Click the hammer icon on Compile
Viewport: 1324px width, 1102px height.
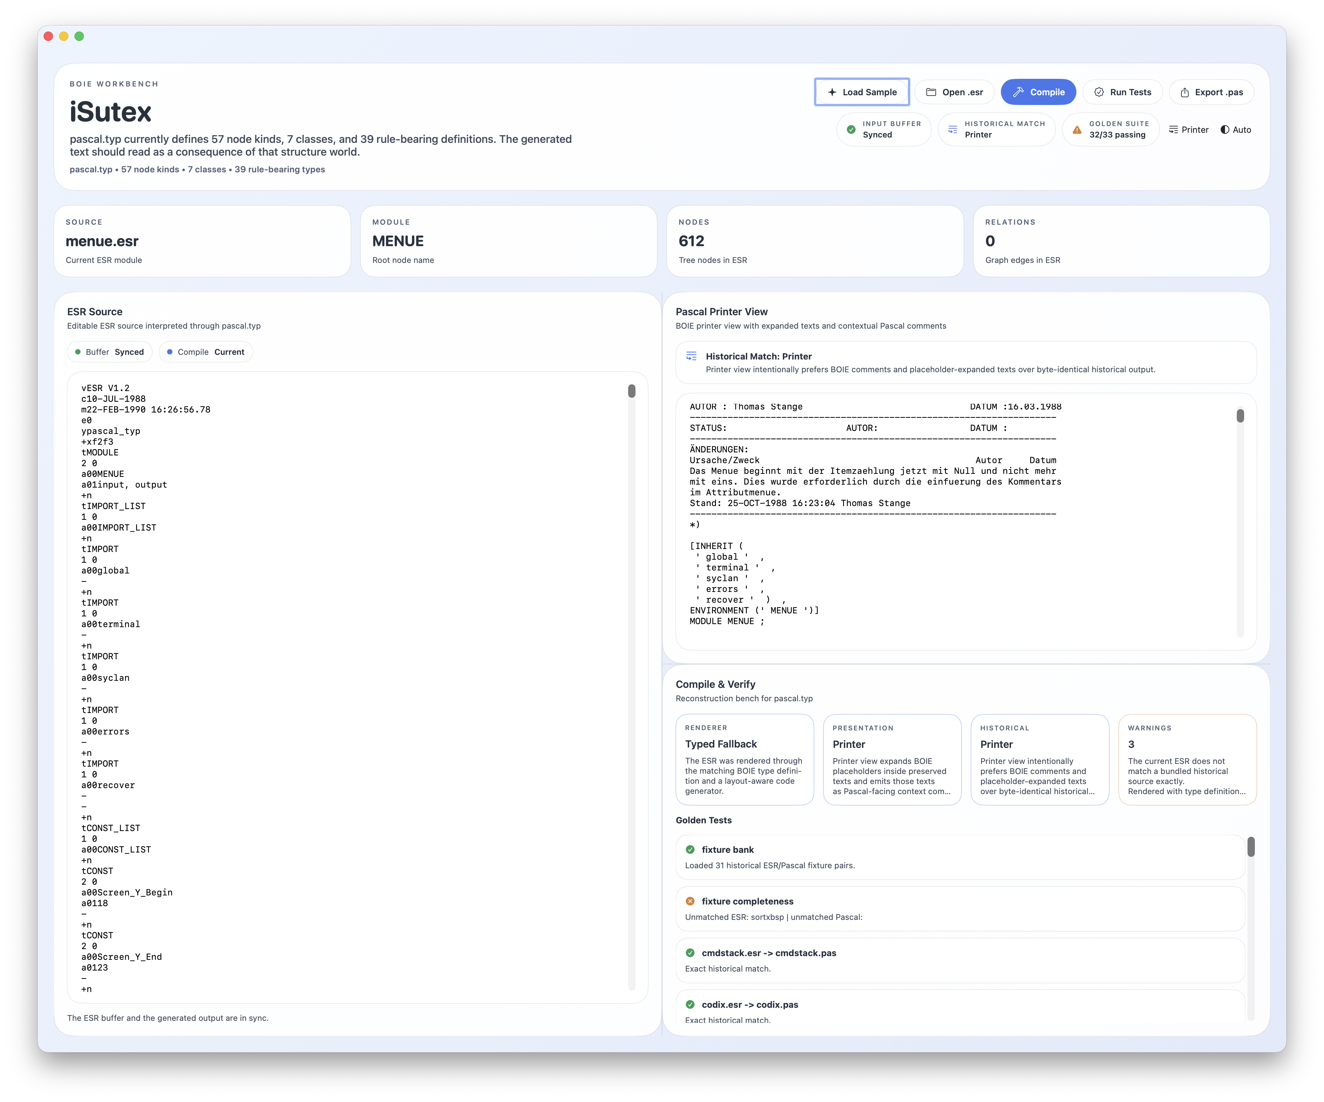coord(1018,92)
